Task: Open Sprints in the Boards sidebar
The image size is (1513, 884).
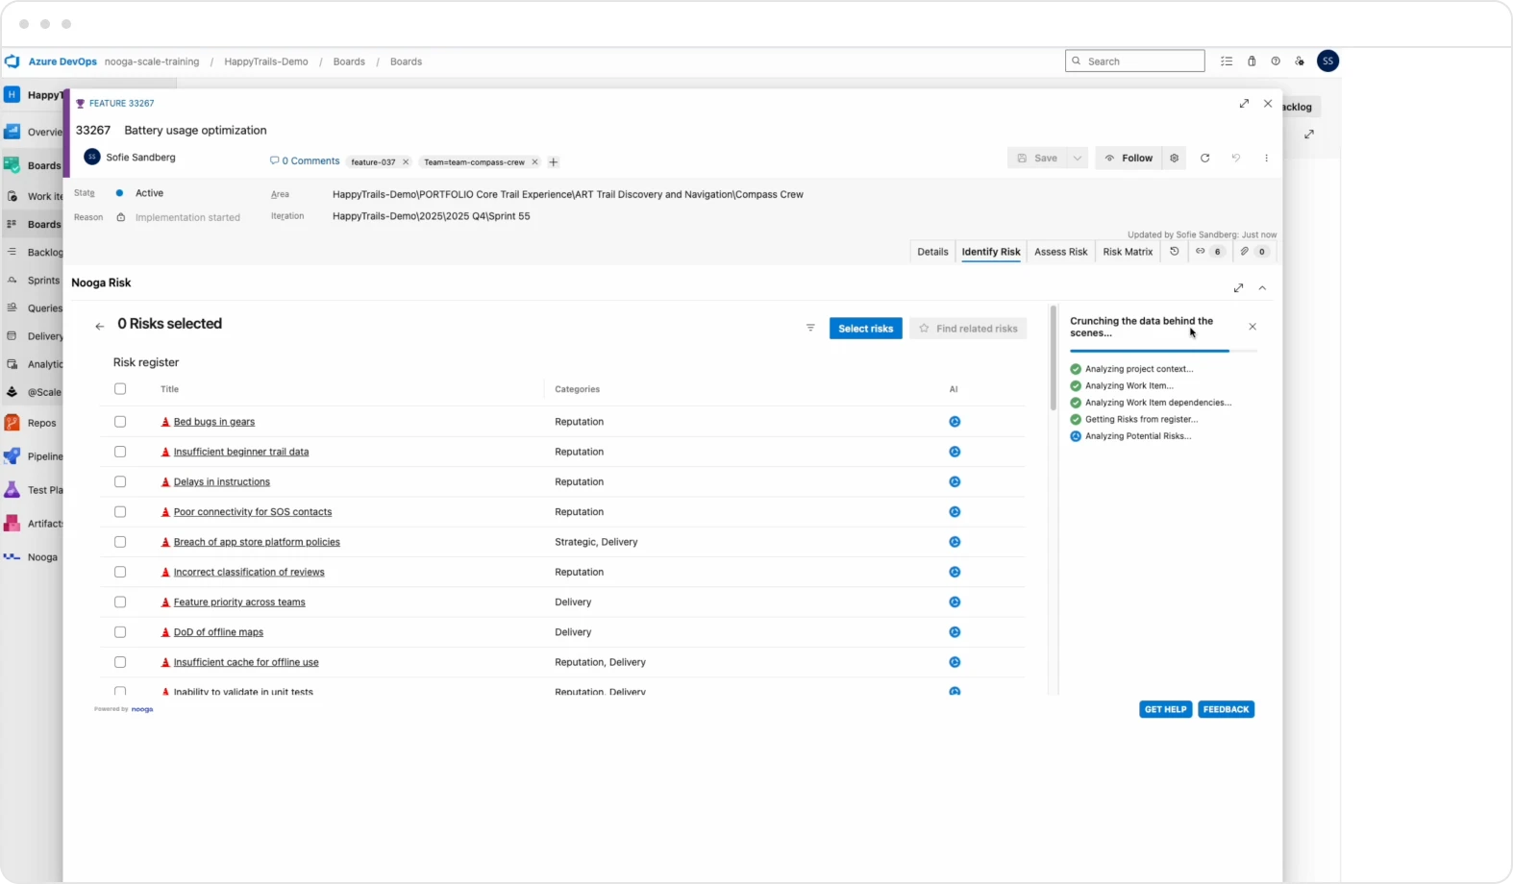Action: pyautogui.click(x=33, y=281)
